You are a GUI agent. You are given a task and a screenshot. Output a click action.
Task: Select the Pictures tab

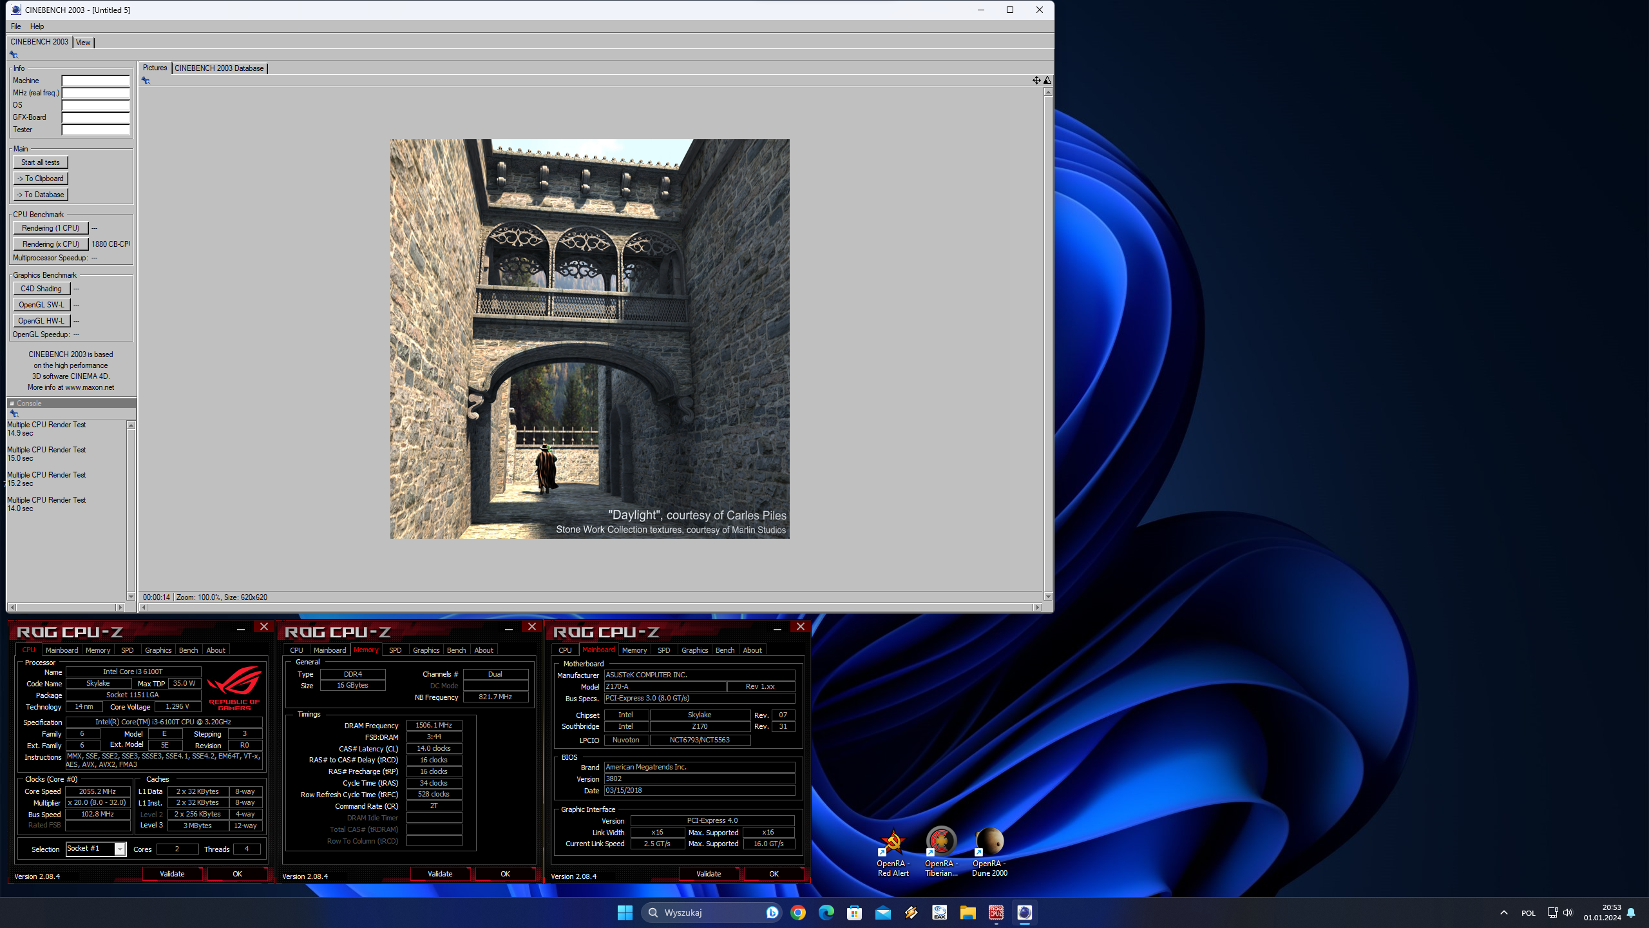coord(155,68)
